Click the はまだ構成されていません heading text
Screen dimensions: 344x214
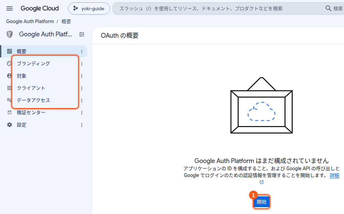coord(292,161)
